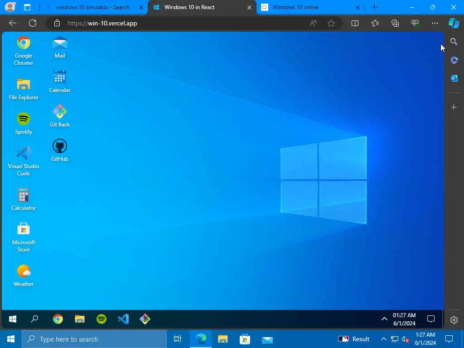464x348 pixels.
Task: Open the simulated Start menu button
Action: coord(13,319)
